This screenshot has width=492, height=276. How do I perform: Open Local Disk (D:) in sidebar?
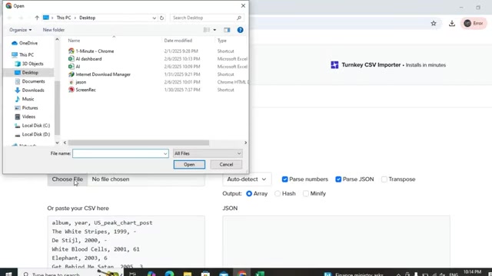pos(32,134)
